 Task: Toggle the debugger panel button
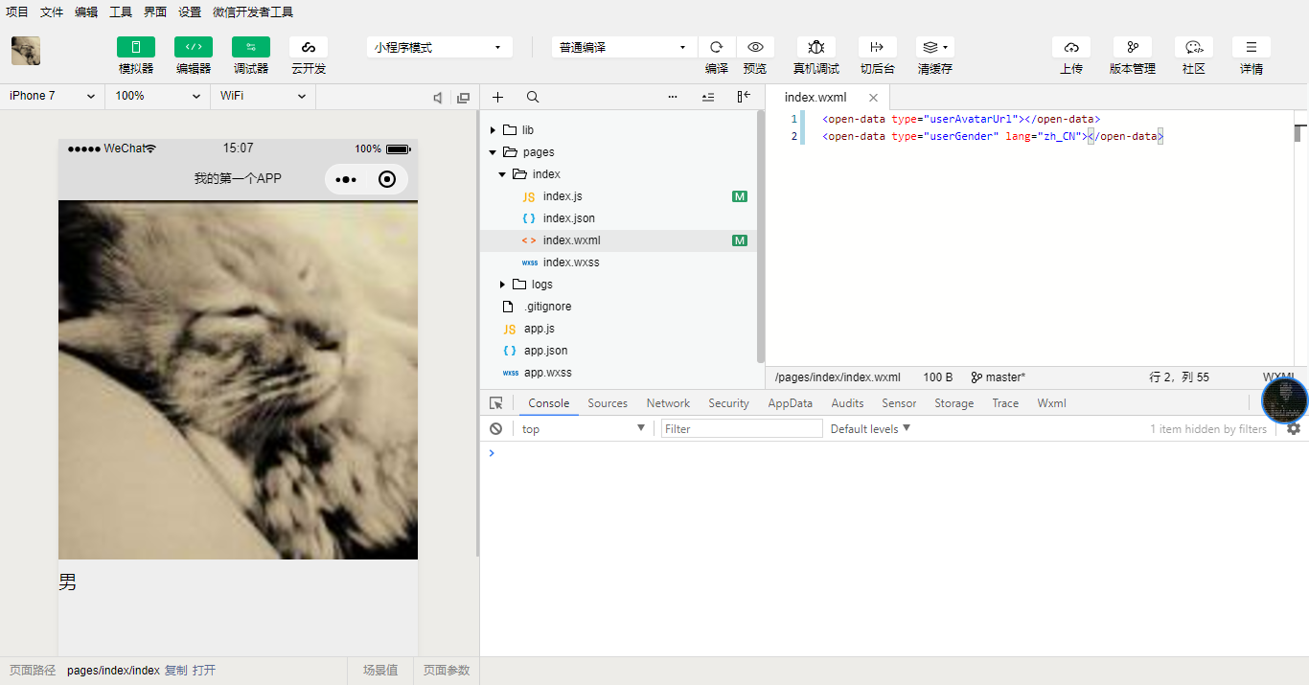tap(251, 47)
